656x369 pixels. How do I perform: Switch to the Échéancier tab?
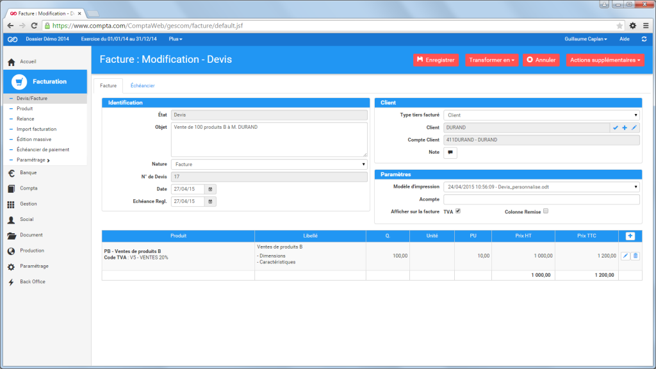pyautogui.click(x=142, y=85)
